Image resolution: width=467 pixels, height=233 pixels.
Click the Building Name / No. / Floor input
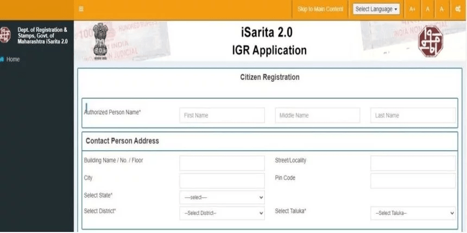pyautogui.click(x=222, y=163)
